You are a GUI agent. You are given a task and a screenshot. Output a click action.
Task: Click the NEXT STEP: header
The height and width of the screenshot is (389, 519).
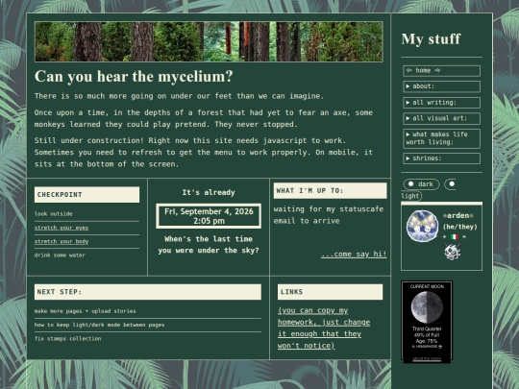tap(148, 292)
